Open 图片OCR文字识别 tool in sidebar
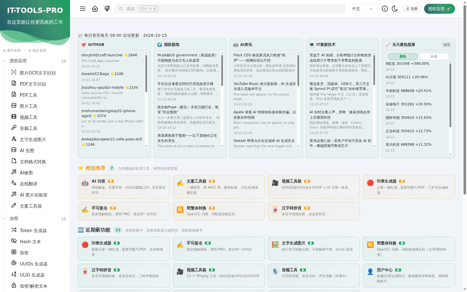 click(x=37, y=73)
